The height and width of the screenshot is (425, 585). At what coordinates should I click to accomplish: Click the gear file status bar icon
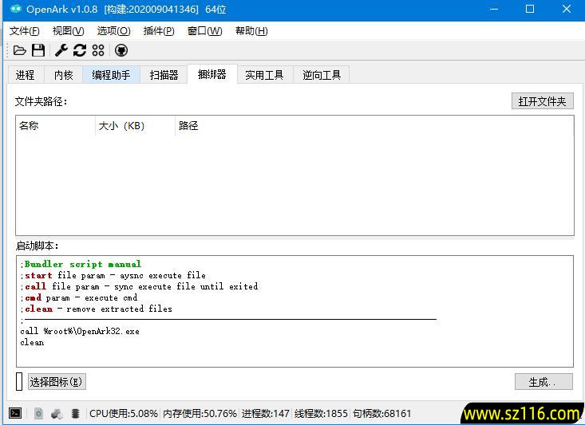38,413
